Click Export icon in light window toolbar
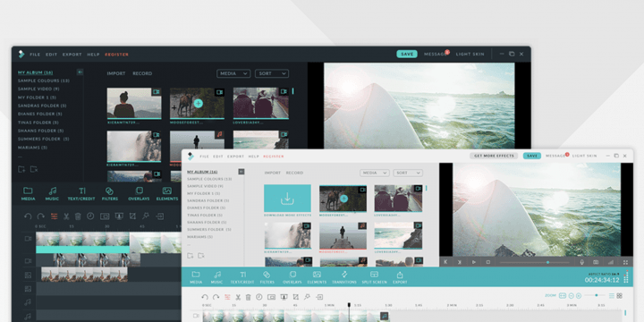The image size is (644, 322). tap(400, 277)
